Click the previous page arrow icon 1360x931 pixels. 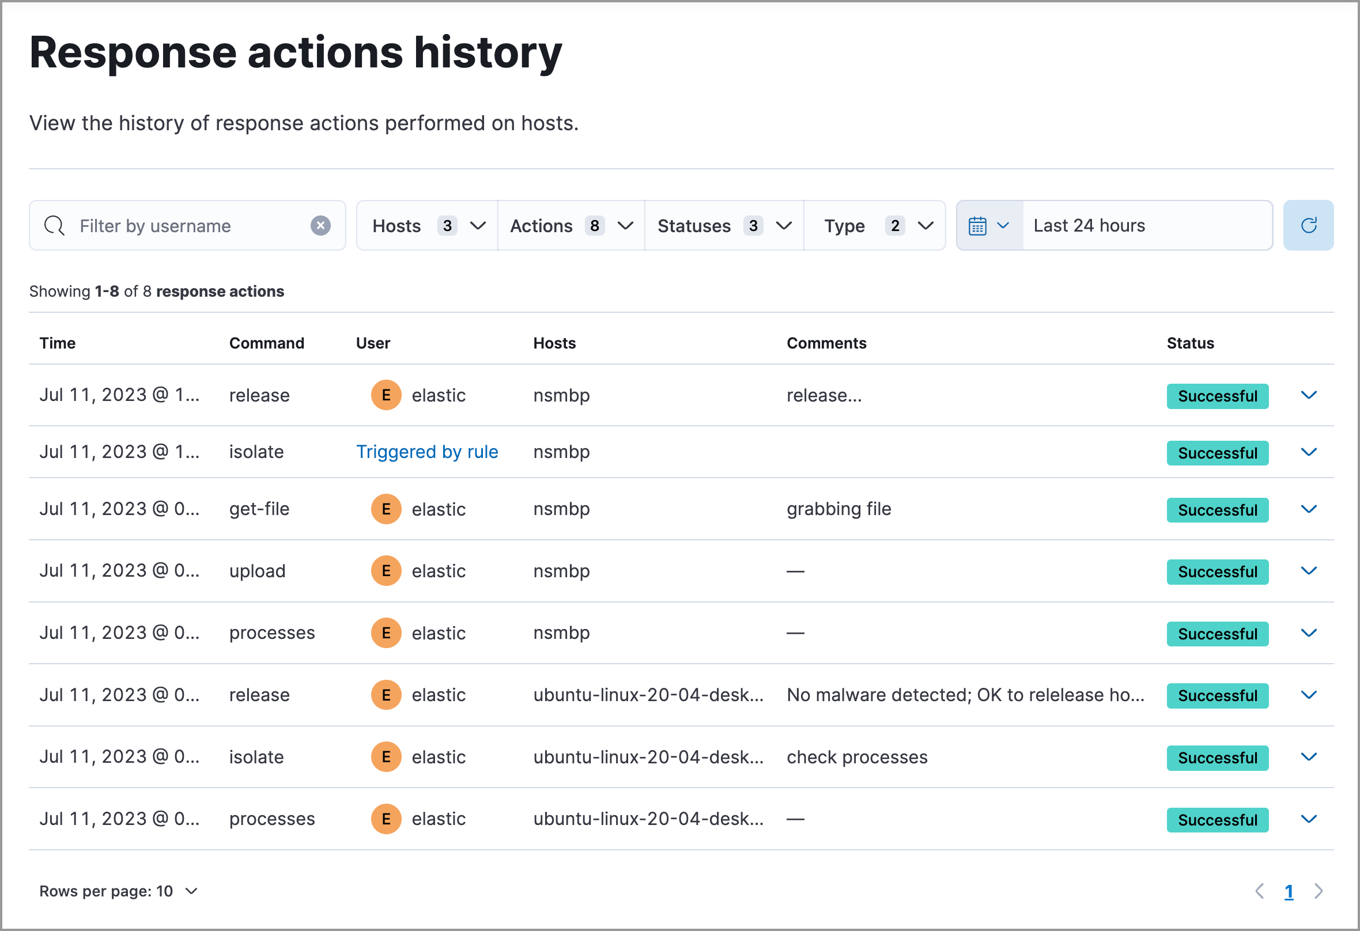1260,891
